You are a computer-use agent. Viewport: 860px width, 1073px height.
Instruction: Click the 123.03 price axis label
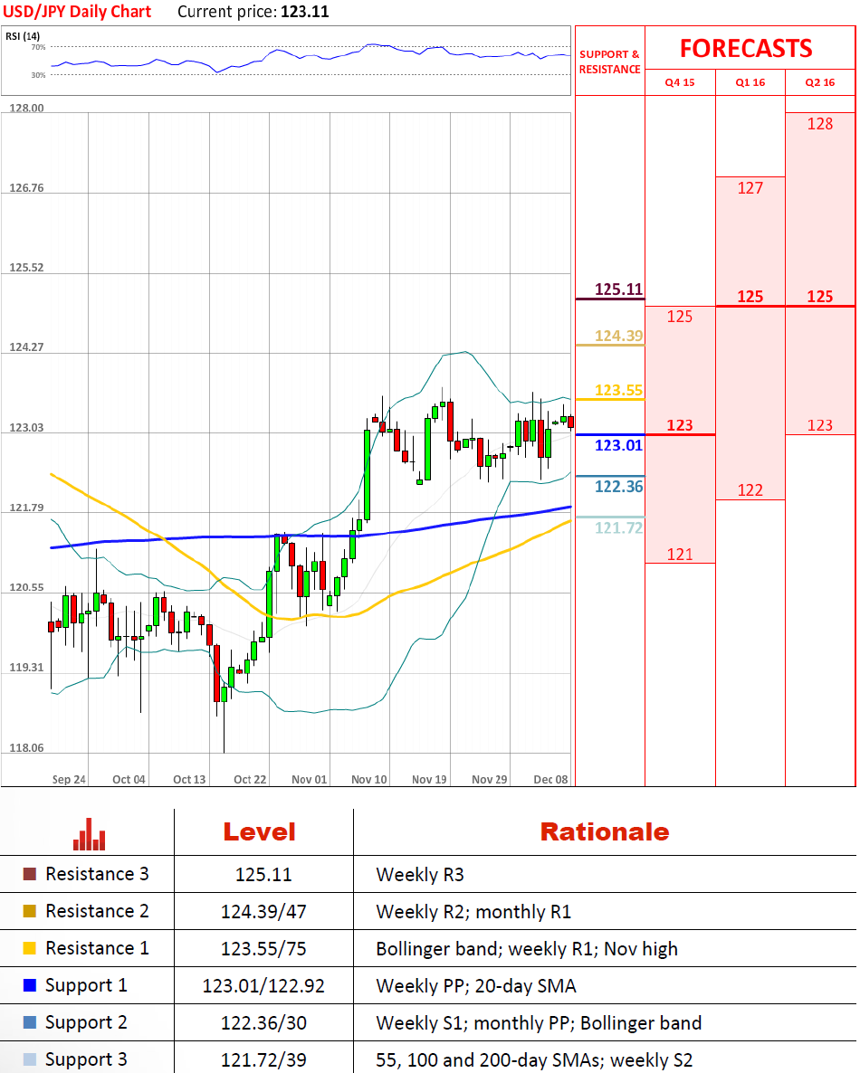tap(26, 428)
